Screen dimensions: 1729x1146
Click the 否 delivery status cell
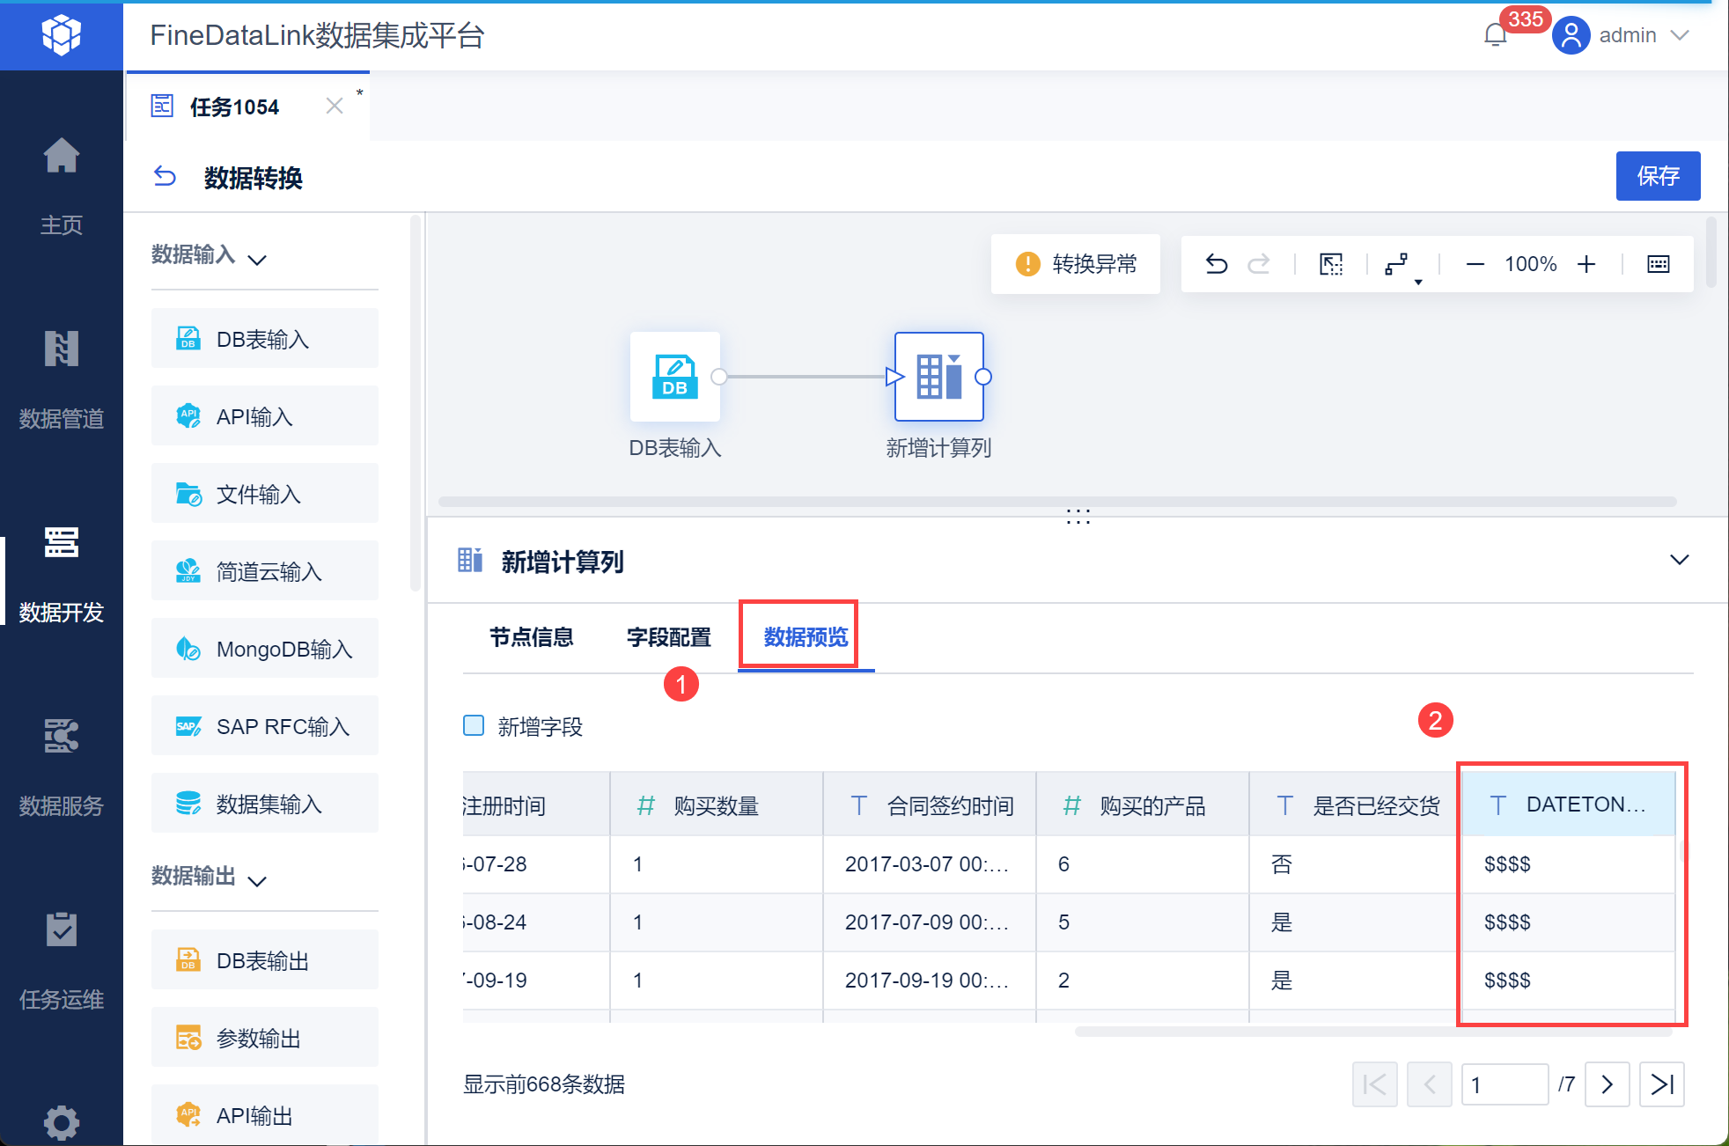[1356, 864]
